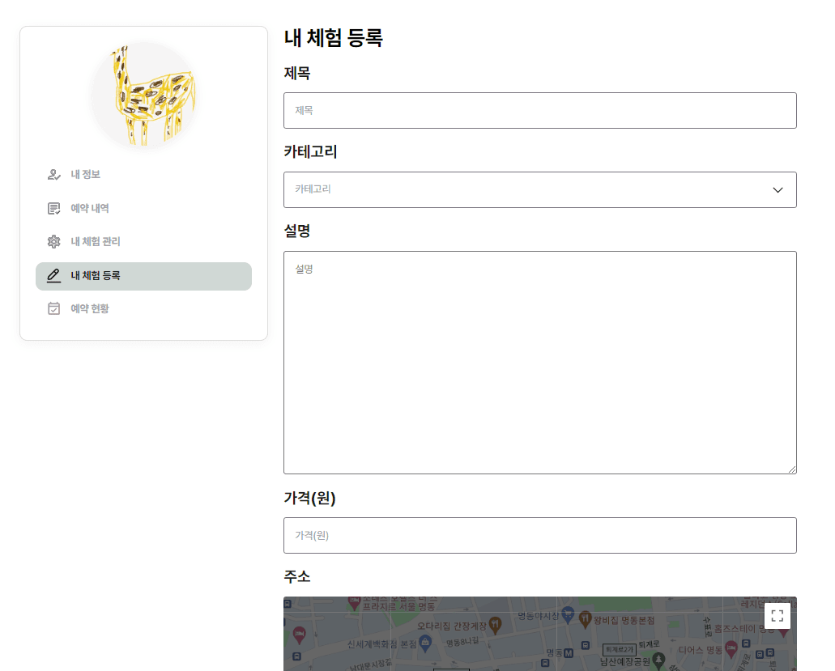
Task: Click the 퇴계로2가 label on the map
Action: point(620,649)
